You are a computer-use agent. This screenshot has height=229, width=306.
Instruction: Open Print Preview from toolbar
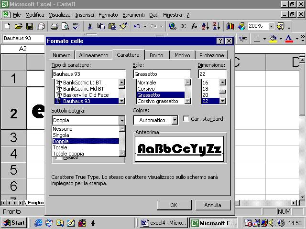coord(66,26)
